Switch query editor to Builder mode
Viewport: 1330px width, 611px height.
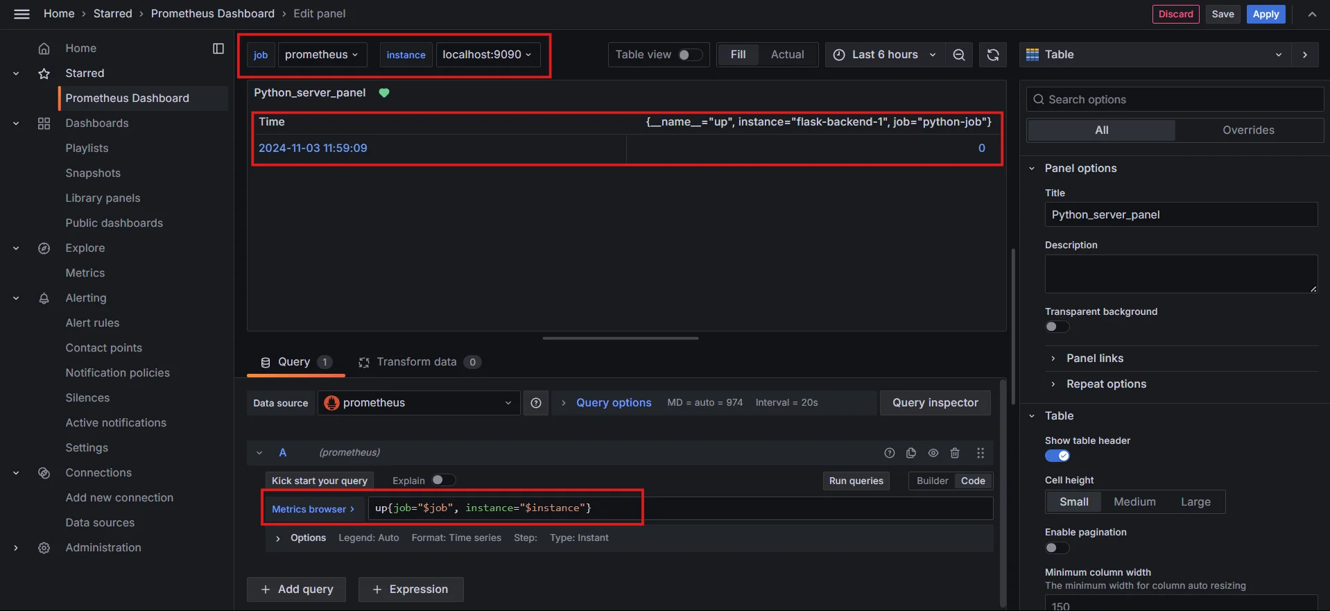click(x=932, y=481)
